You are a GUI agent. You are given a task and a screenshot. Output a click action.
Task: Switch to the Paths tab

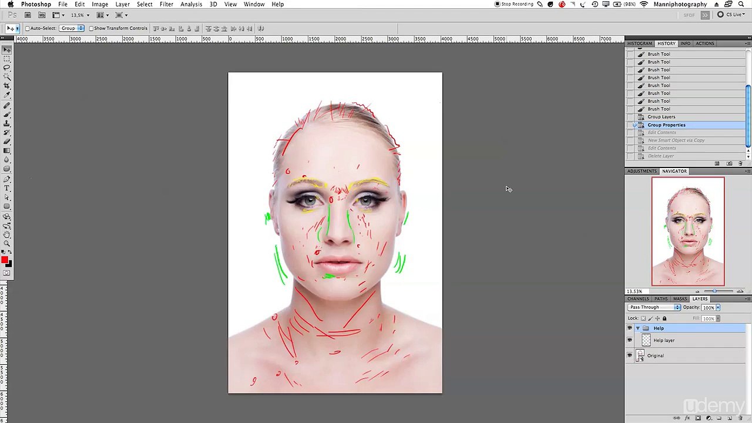coord(661,299)
